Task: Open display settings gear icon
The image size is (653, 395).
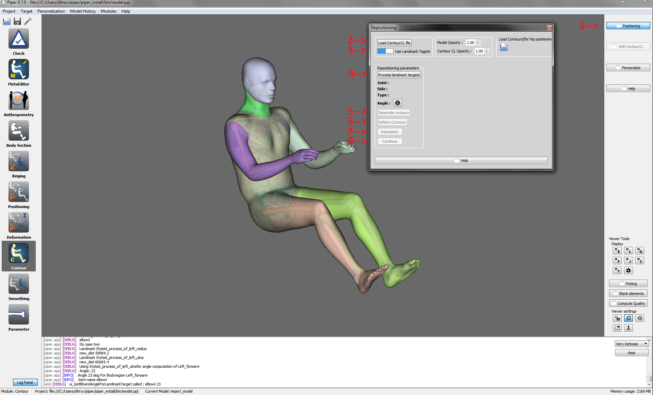Action: tap(628, 270)
